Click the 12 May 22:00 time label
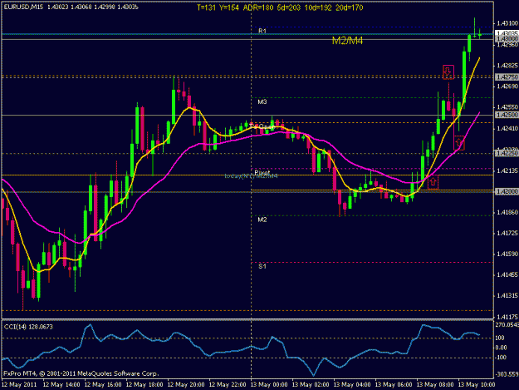The image size is (519, 390). pyautogui.click(x=228, y=385)
